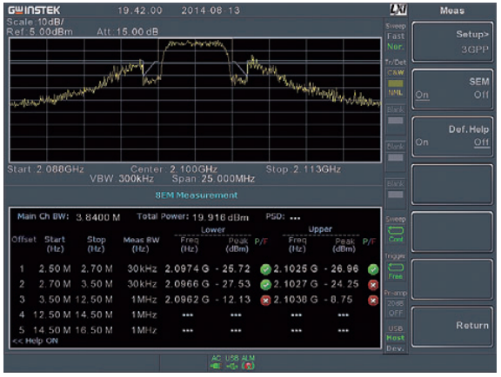Click the Span 25.000MHz readout
Screen dimensions: 501x377
click(x=213, y=178)
